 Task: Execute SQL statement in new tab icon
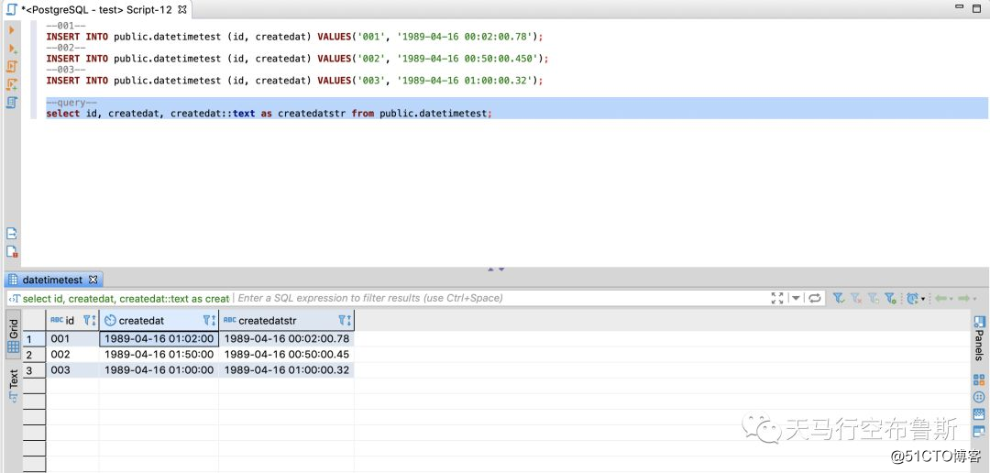[12, 48]
